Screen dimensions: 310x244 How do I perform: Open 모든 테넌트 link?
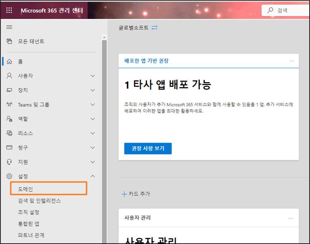pos(31,41)
